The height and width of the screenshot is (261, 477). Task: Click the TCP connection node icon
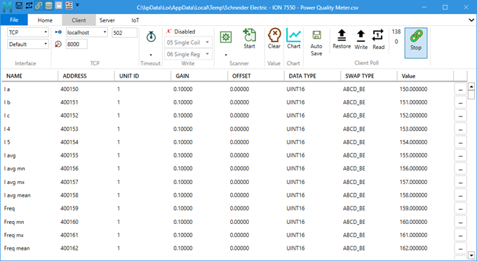click(x=58, y=32)
